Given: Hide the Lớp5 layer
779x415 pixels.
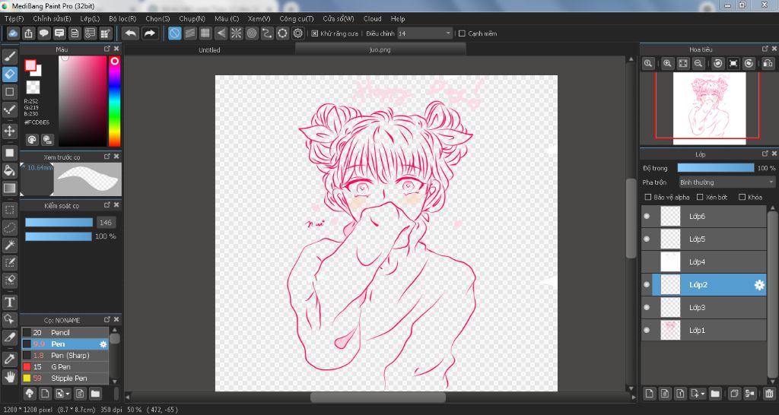Looking at the screenshot, I should (647, 239).
